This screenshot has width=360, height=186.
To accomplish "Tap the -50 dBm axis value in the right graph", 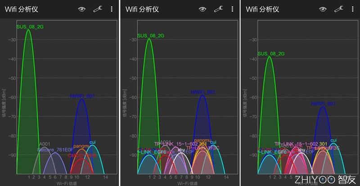I will coord(252,78).
